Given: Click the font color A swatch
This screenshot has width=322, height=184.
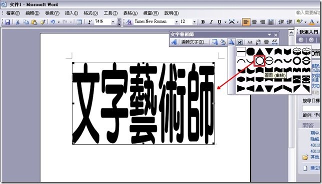Looking at the screenshot, I should coord(311,22).
